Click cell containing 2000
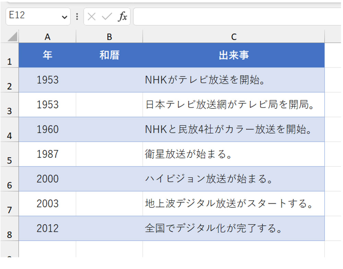 click(47, 179)
